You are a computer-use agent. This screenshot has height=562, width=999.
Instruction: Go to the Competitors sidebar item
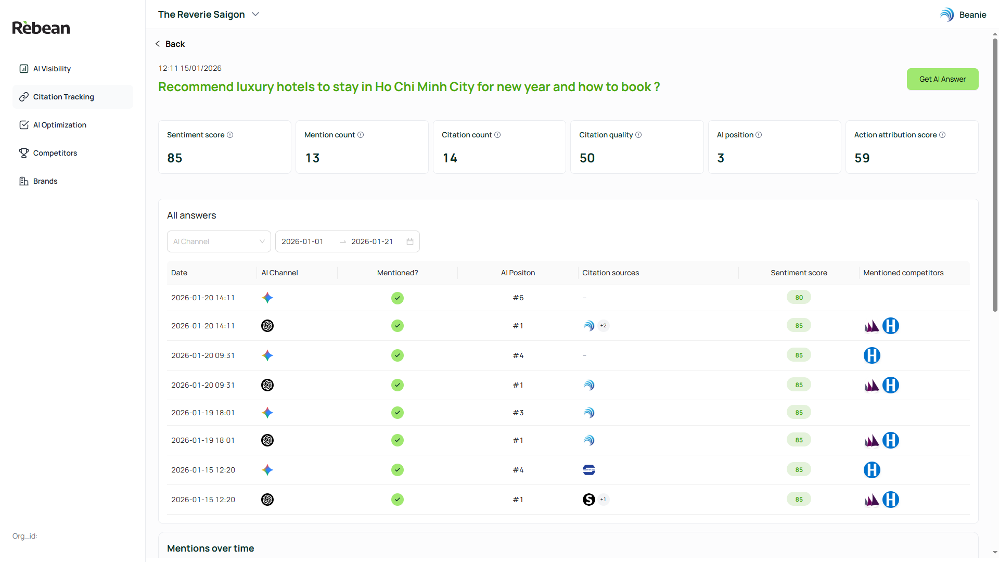pos(55,153)
